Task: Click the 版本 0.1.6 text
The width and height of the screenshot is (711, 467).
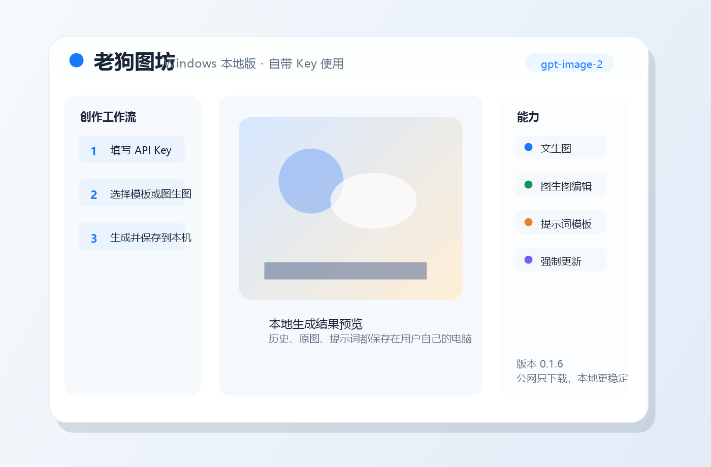Action: [x=539, y=364]
